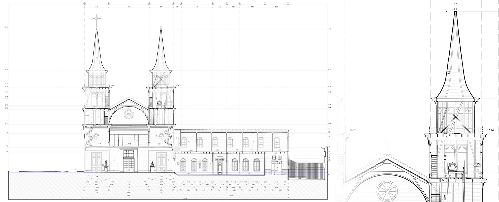Click the bell in the enlarged tower detail
This screenshot has width=499, height=202.
[452, 168]
